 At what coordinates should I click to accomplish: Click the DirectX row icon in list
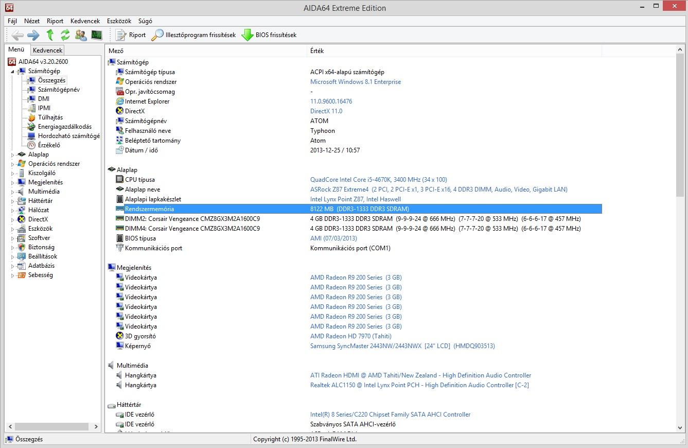click(120, 111)
